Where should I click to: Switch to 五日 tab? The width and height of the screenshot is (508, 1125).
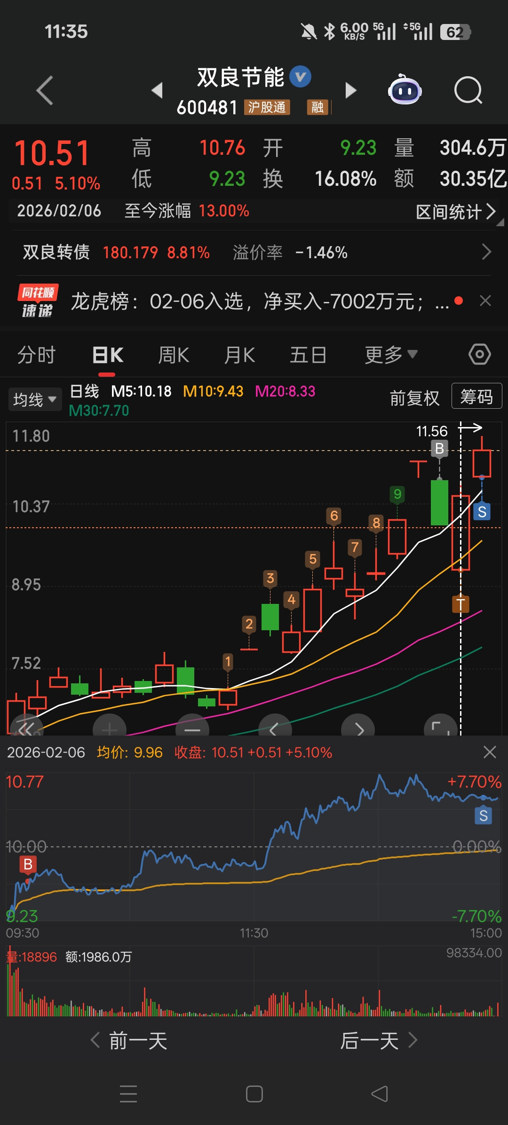coord(308,355)
